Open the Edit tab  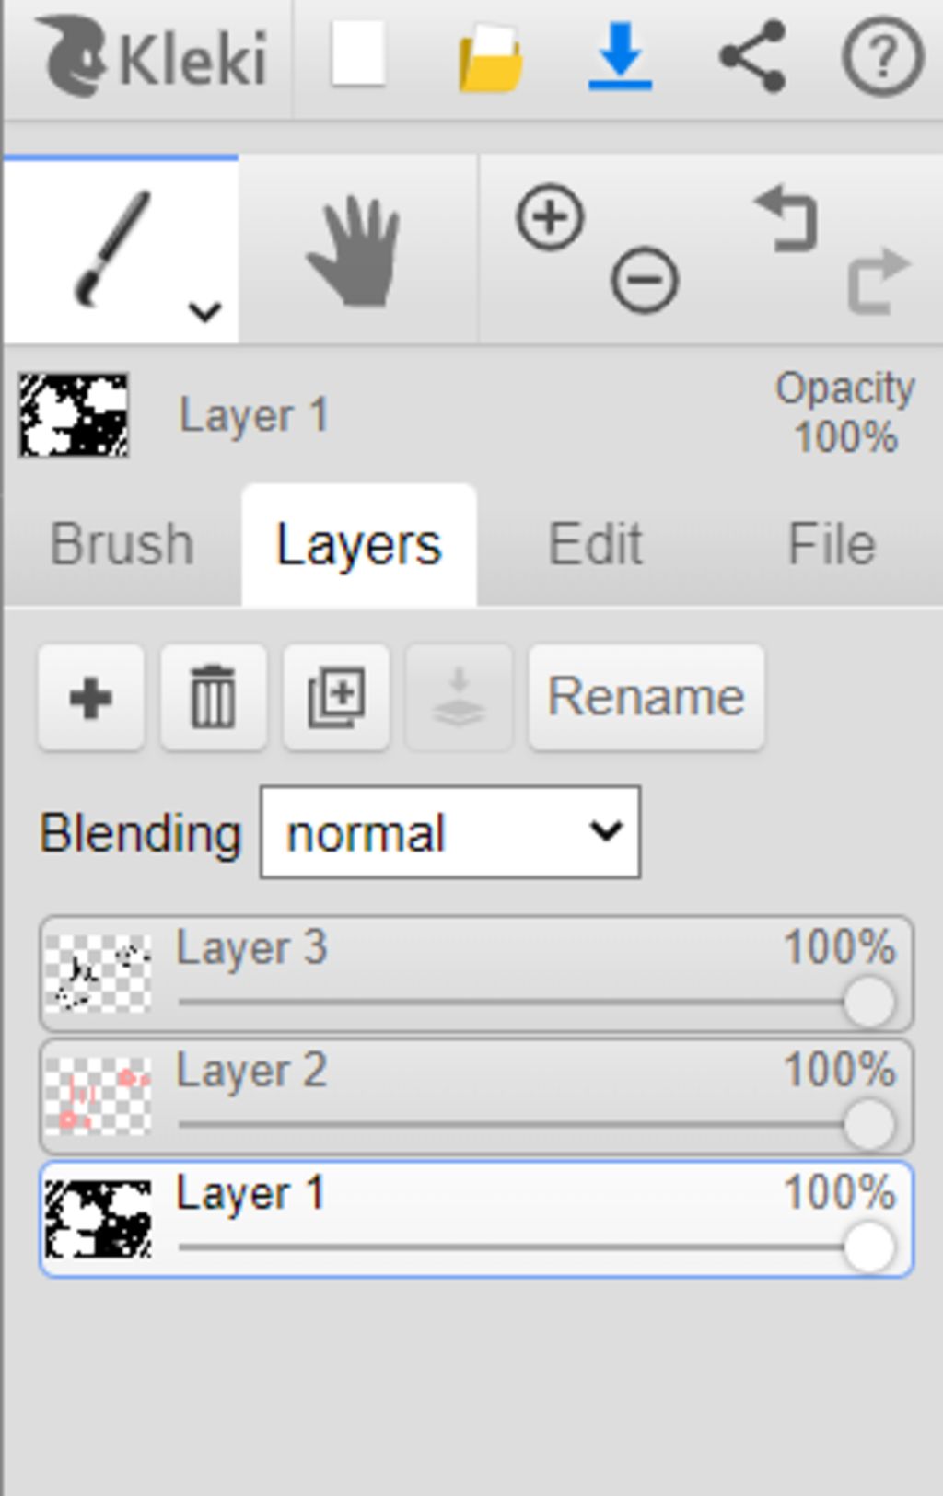[595, 545]
